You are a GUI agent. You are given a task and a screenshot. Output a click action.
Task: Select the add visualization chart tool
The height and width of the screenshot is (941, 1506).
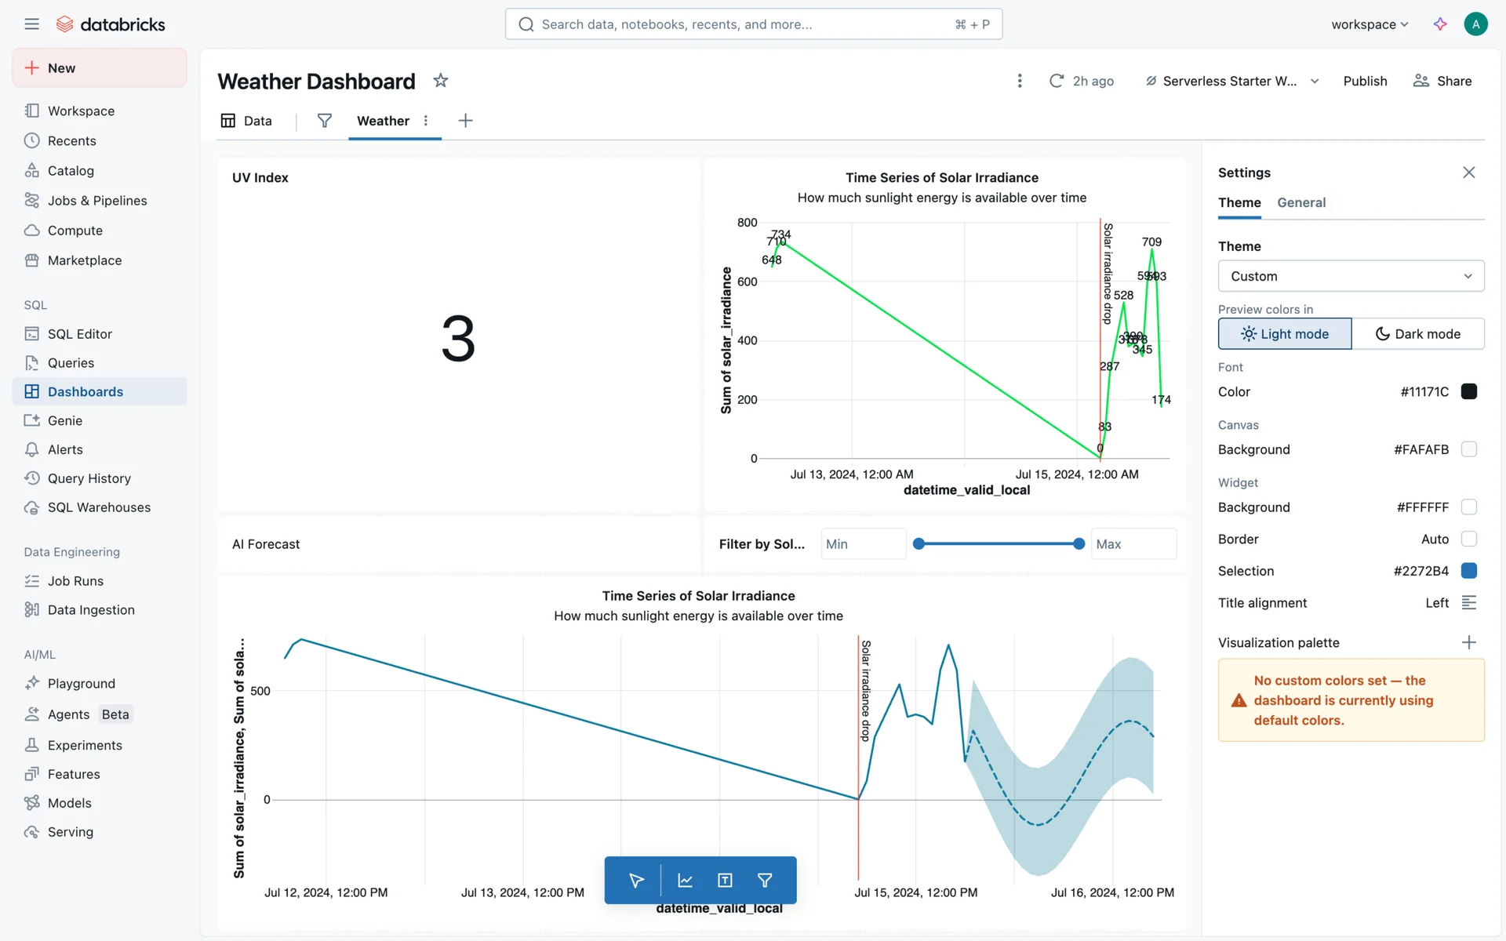tap(685, 881)
